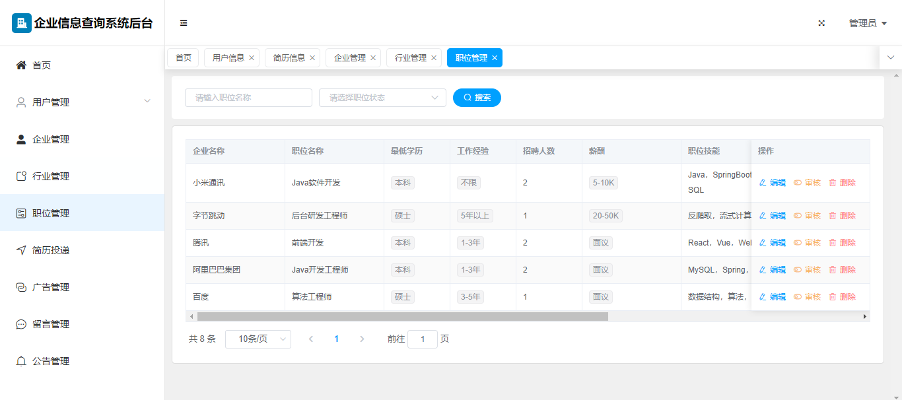Delete the 字节跳动 job row
Screen dimensions: 902x400
[843, 216]
